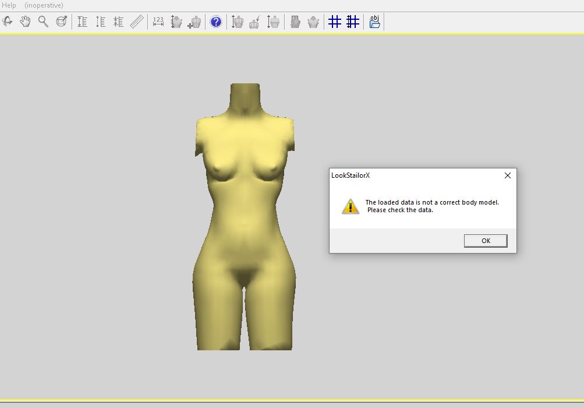Toggle the grid with arrows icon

[353, 22]
